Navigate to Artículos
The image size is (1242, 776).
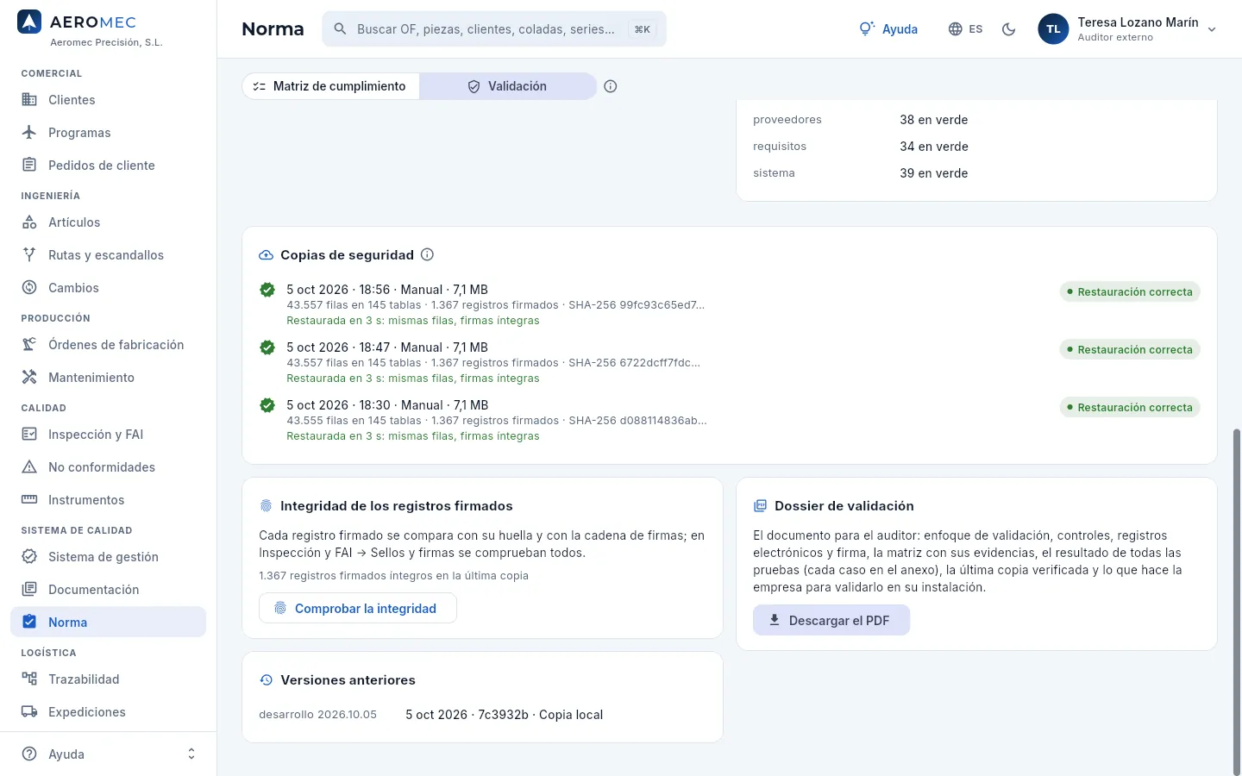tap(108, 222)
